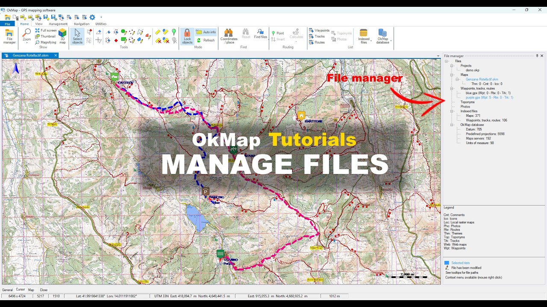
Task: Collapse the Indexed files node
Action: click(452, 111)
